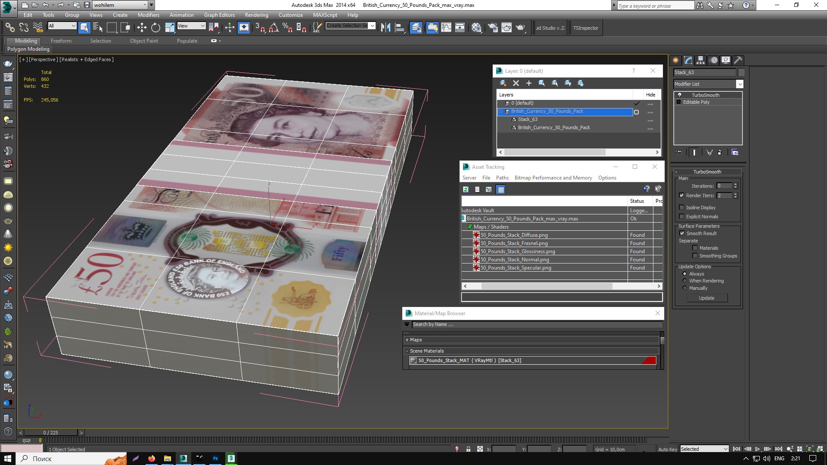Click the object color swatch beside Stack_63
This screenshot has width=827, height=465.
[x=741, y=72]
